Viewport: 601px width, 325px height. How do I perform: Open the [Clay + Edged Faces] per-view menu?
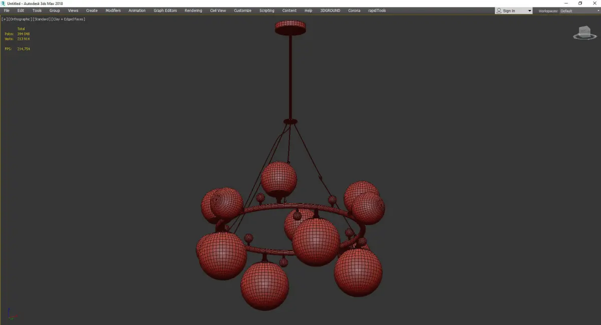click(x=68, y=19)
